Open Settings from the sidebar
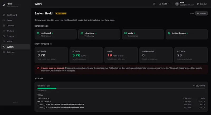 coord(16,52)
